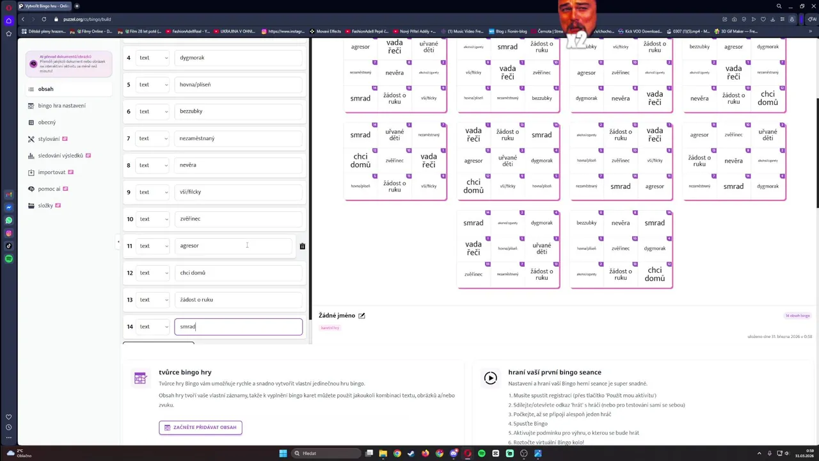
Task: Go back with the browser back arrow
Action: 23,19
